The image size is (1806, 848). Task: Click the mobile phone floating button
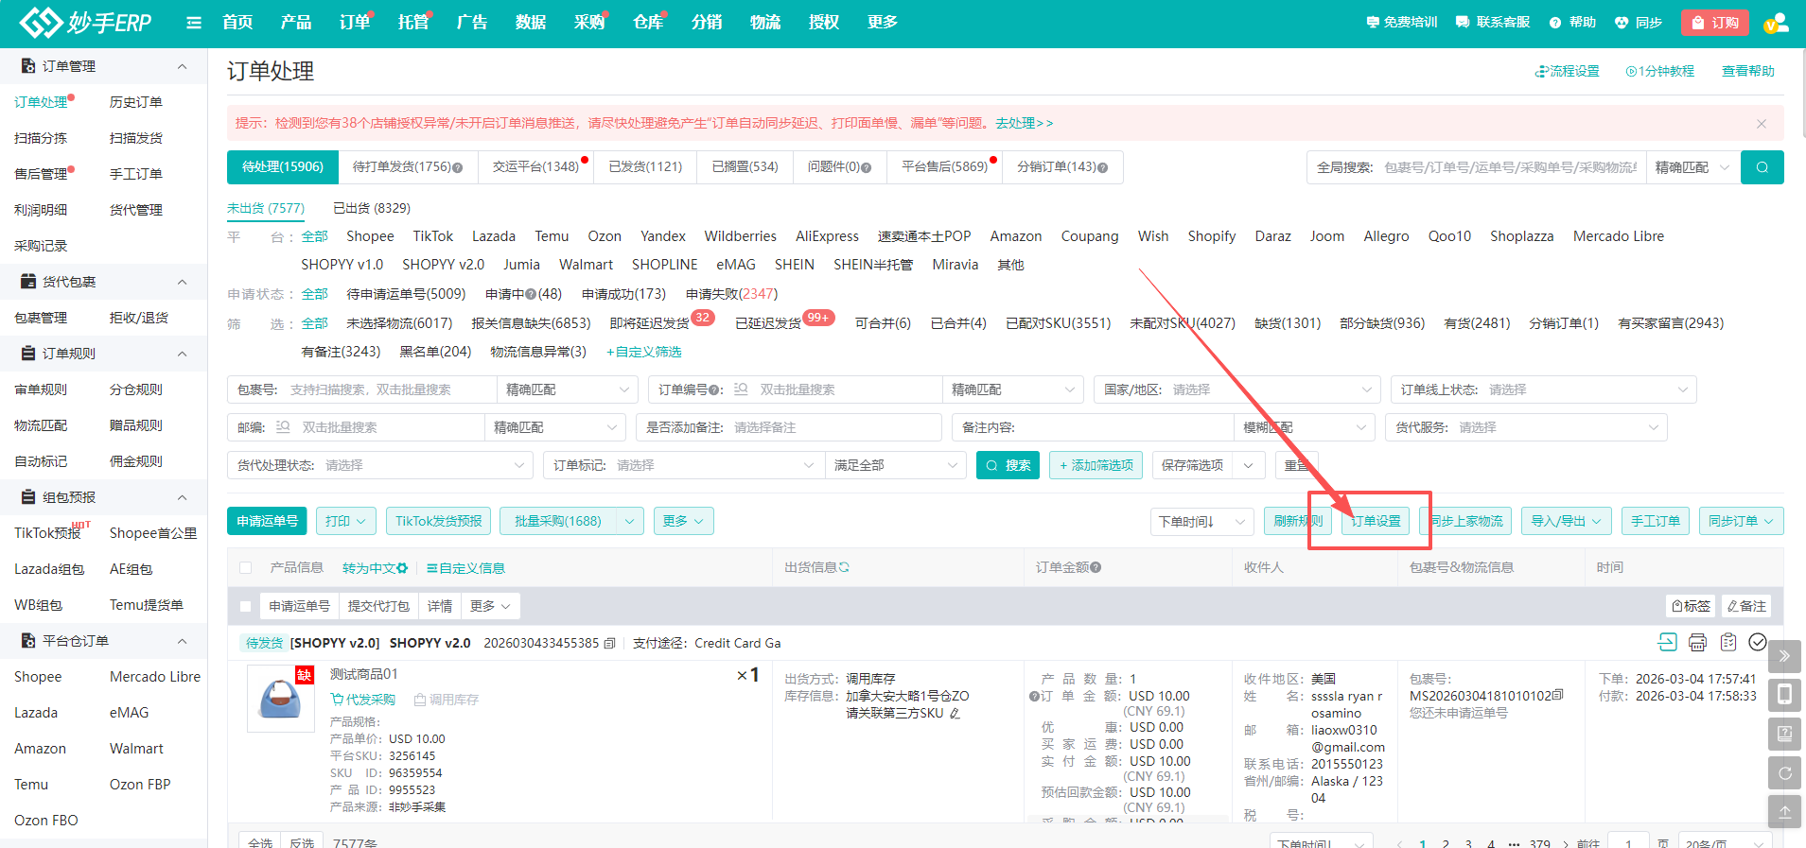[1784, 695]
